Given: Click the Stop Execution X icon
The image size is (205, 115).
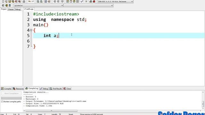Looking at the screenshot, I should [x=86, y=1].
